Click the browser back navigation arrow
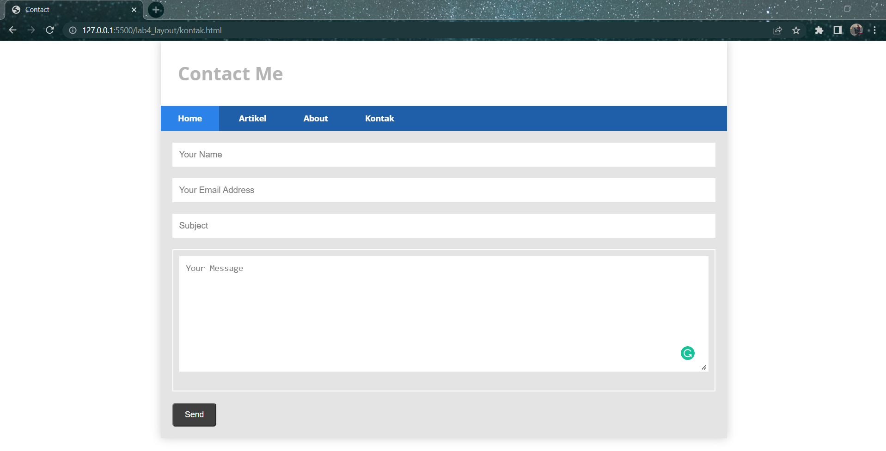 12,30
